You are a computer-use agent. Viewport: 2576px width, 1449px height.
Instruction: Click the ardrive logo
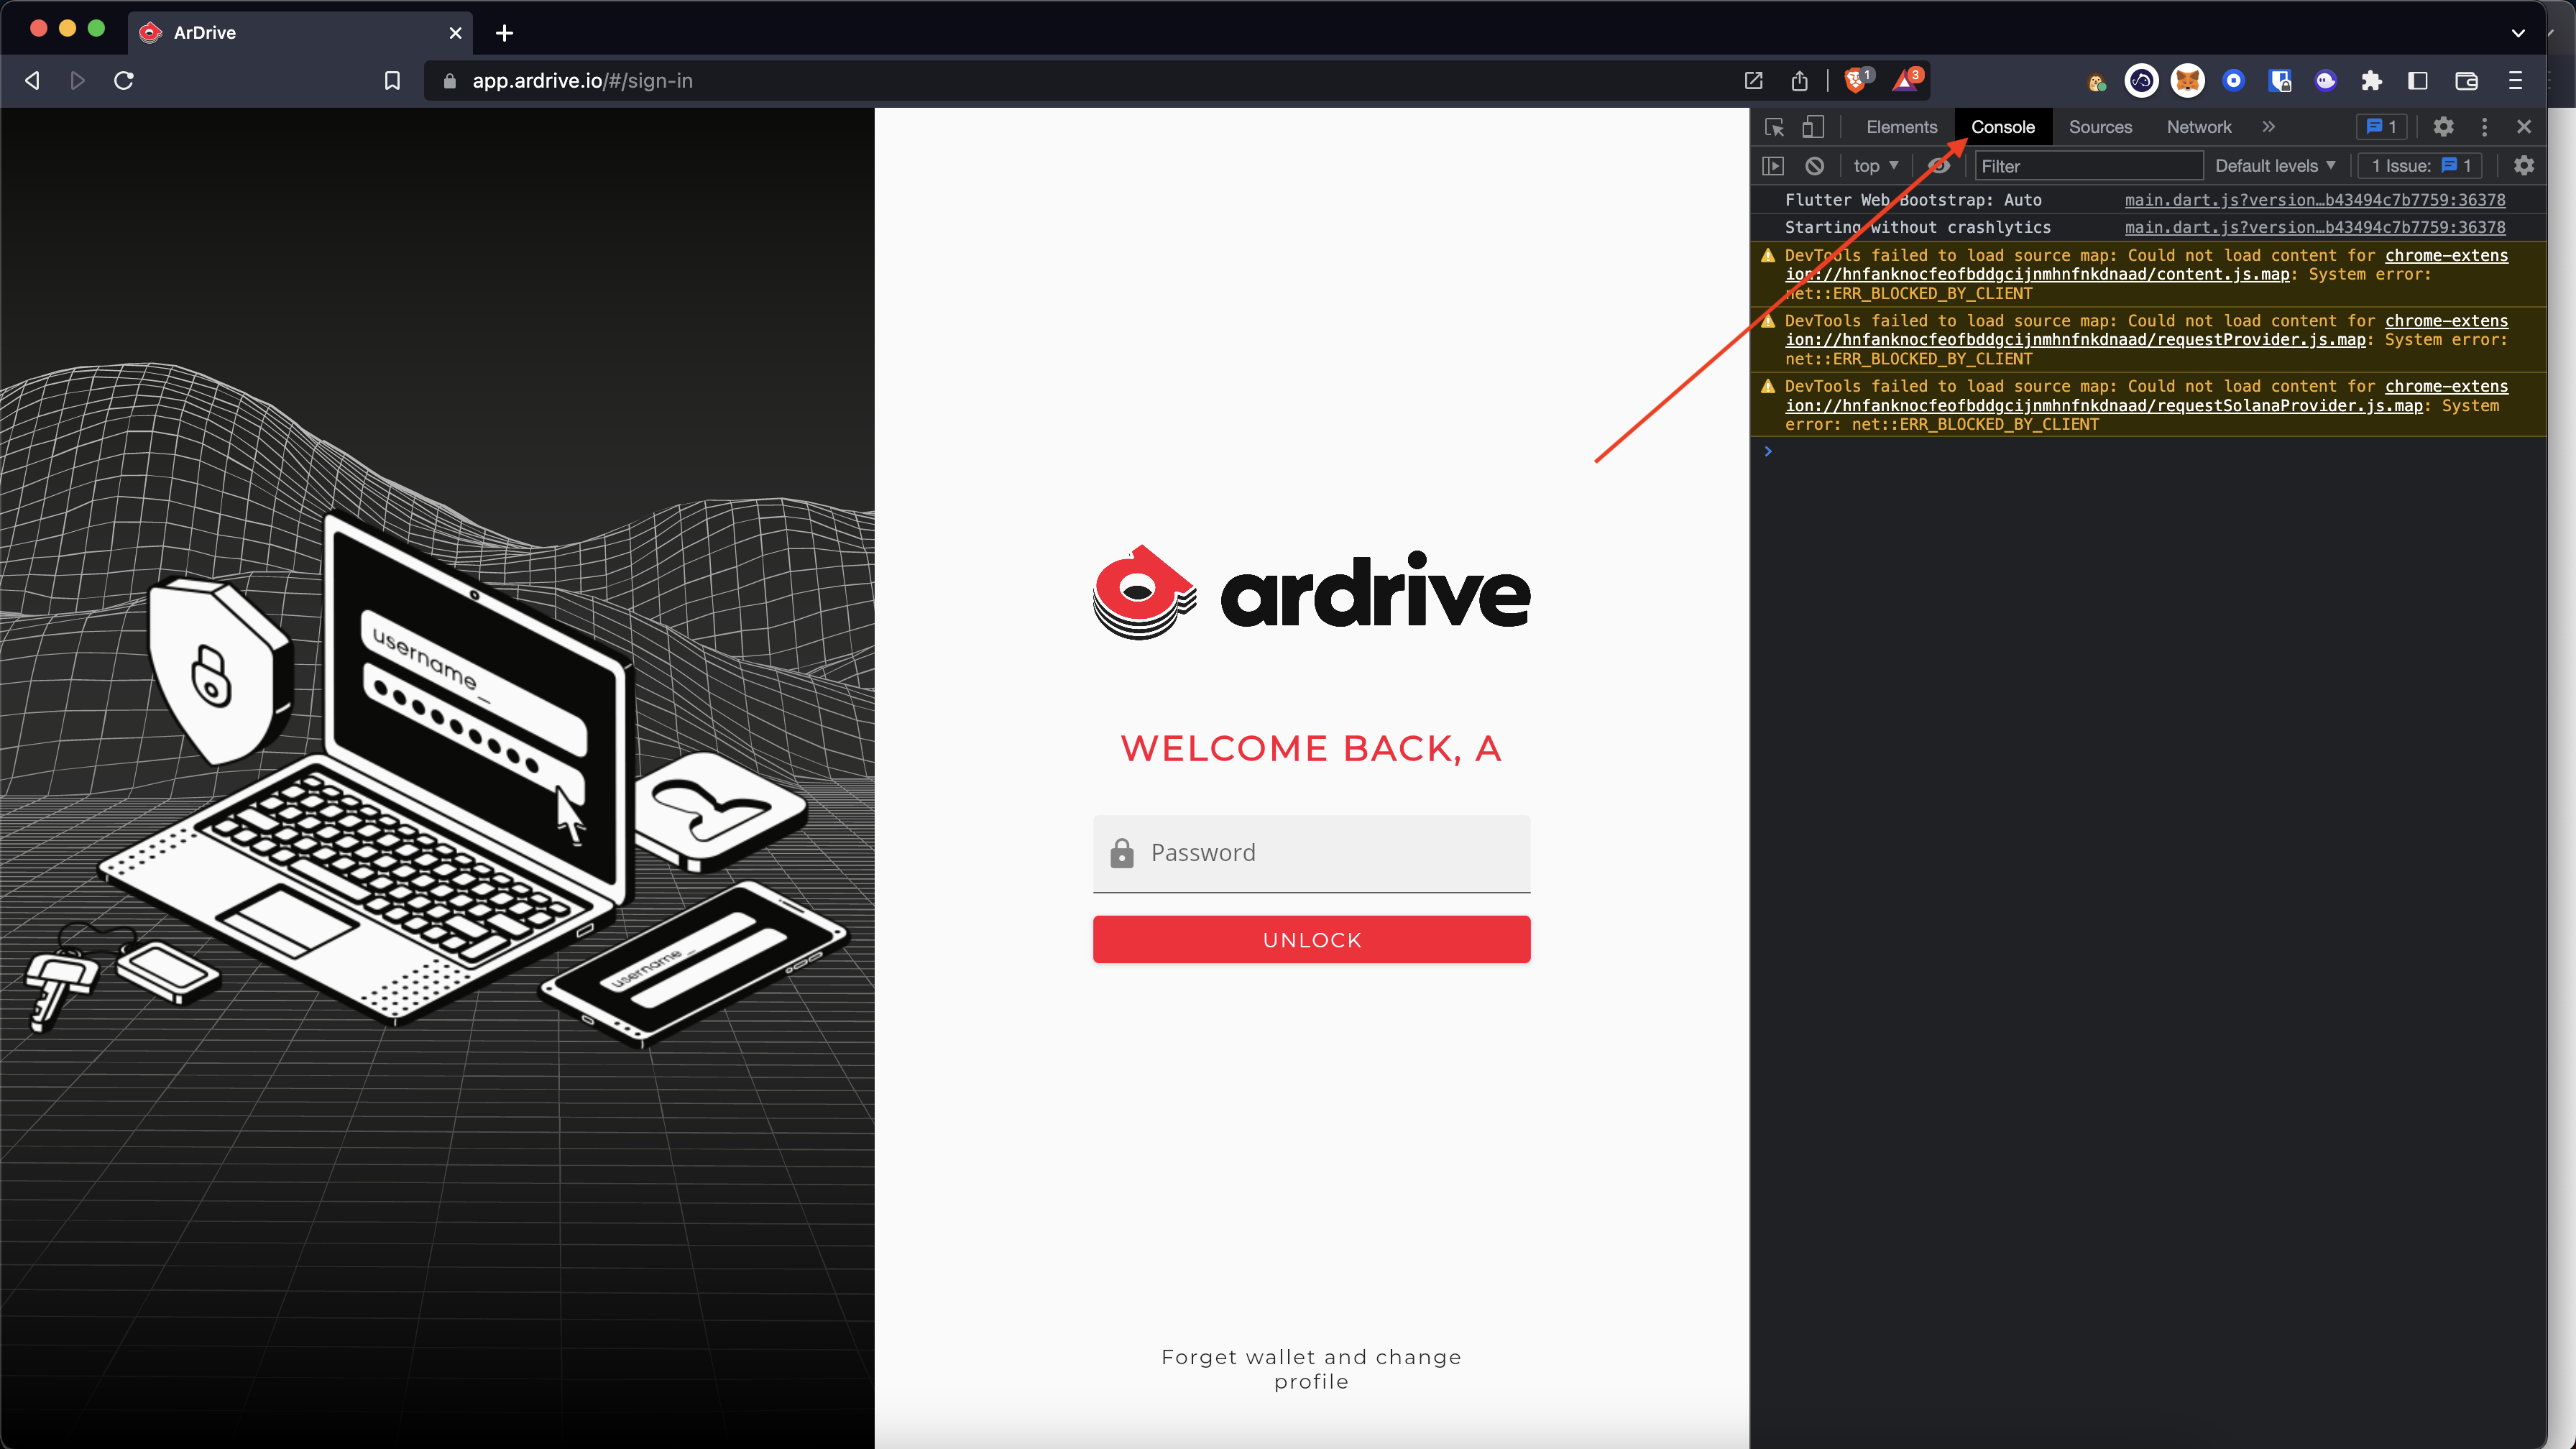1311,592
